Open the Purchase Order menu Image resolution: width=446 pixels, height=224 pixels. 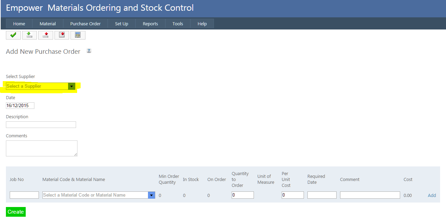click(x=85, y=24)
